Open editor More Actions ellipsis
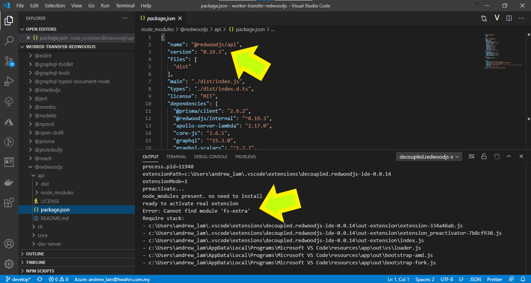Screen dimensions: 531x283 522,18
